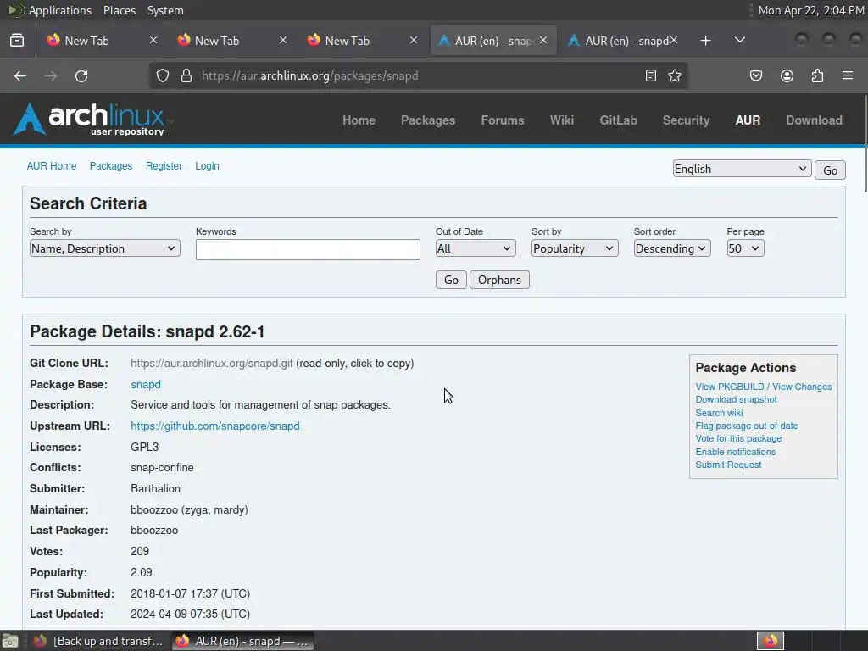
Task: Switch to the first New Tab
Action: click(x=87, y=41)
